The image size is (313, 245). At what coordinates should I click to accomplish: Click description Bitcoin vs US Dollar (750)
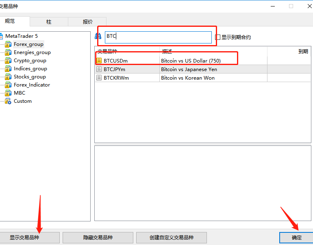click(x=191, y=61)
